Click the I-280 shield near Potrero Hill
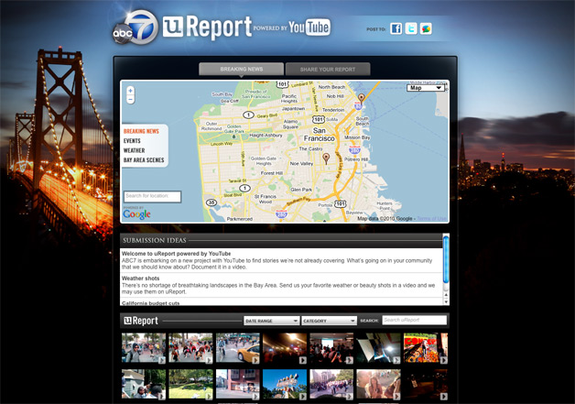This screenshot has width=575, height=404. (354, 150)
